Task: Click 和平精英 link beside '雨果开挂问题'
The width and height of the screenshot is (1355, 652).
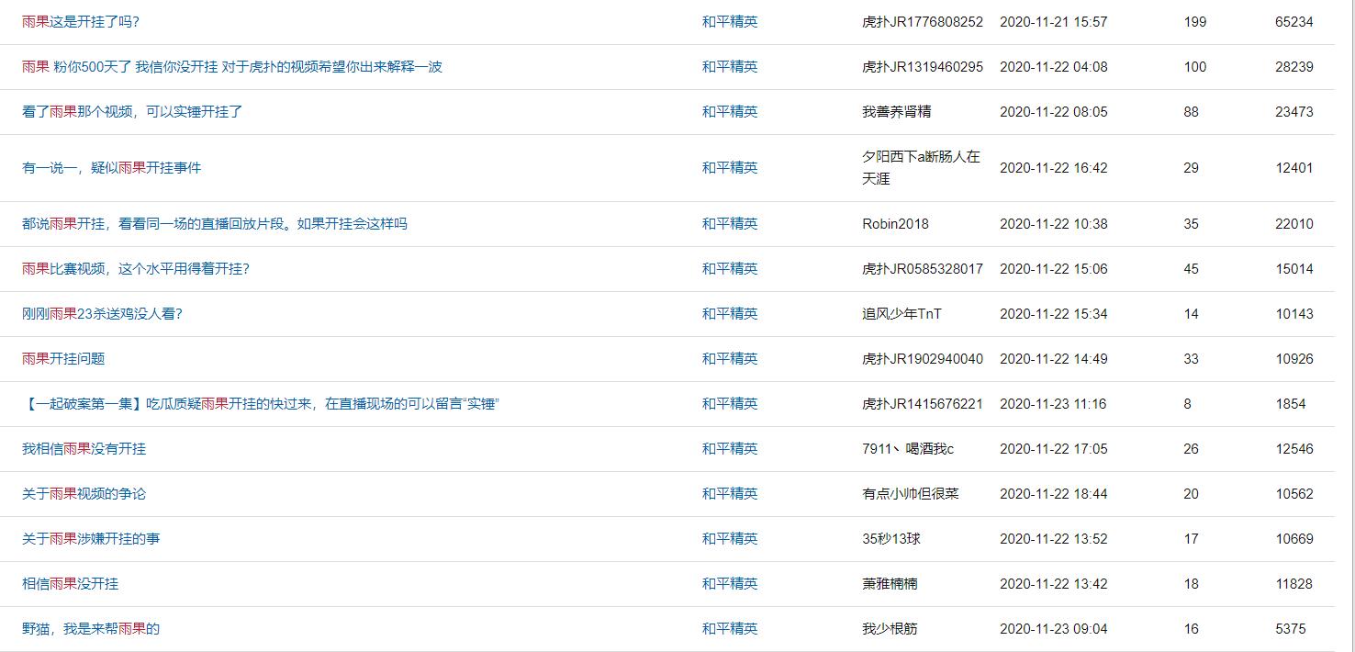Action: pyautogui.click(x=730, y=359)
